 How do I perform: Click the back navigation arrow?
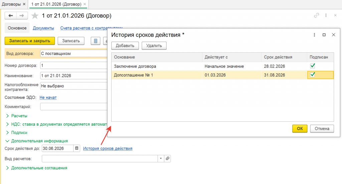coord(11,16)
